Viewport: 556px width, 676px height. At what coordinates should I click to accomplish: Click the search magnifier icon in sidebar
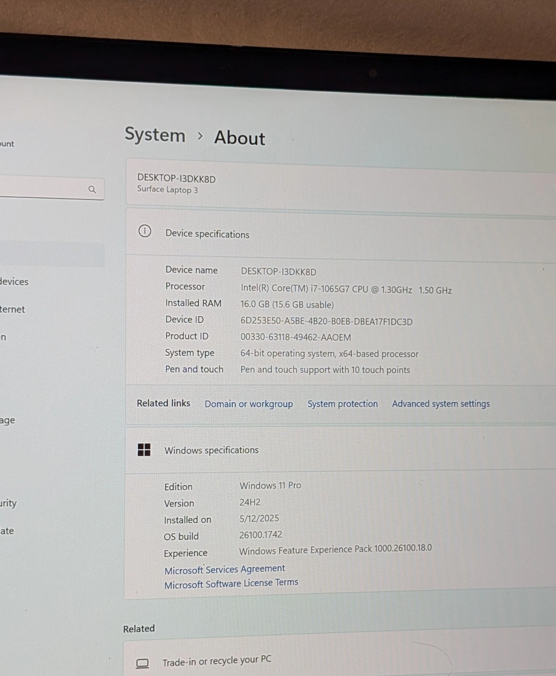tap(92, 189)
